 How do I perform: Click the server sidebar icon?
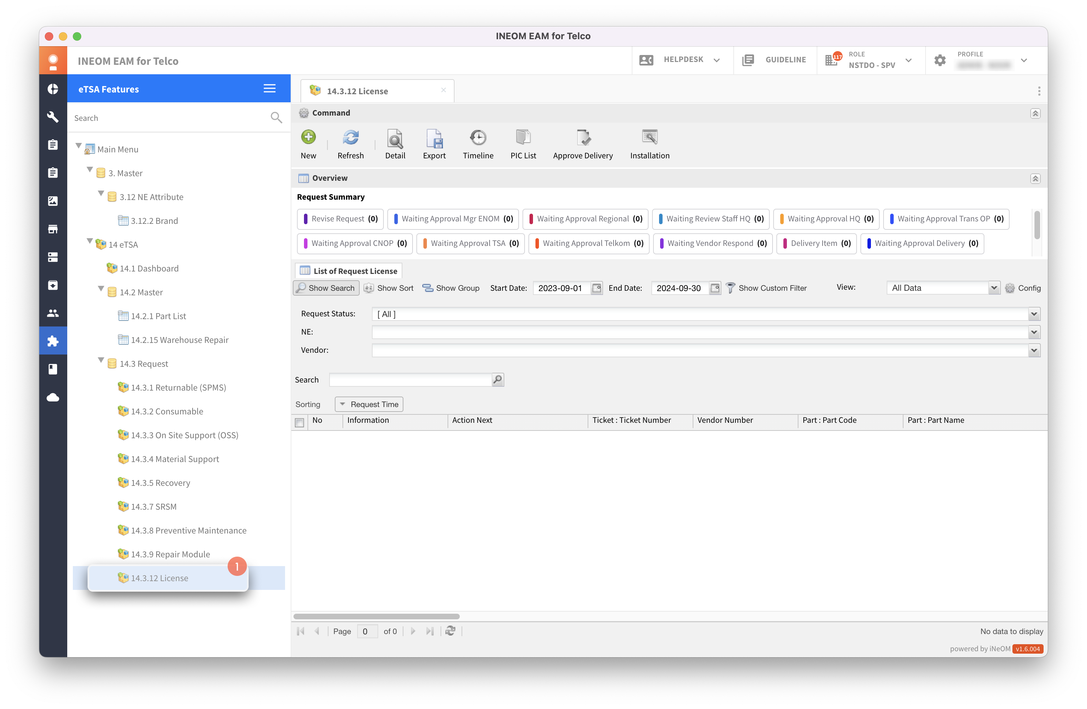[x=53, y=257]
